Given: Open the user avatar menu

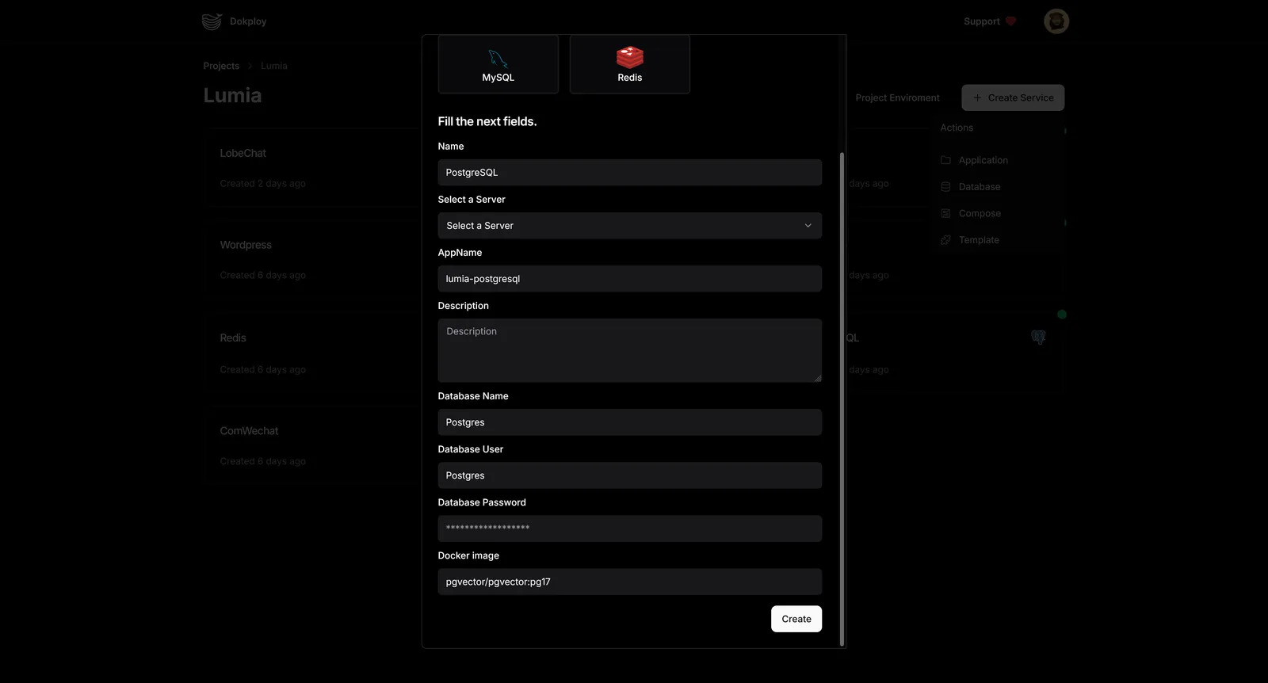Looking at the screenshot, I should (1056, 21).
